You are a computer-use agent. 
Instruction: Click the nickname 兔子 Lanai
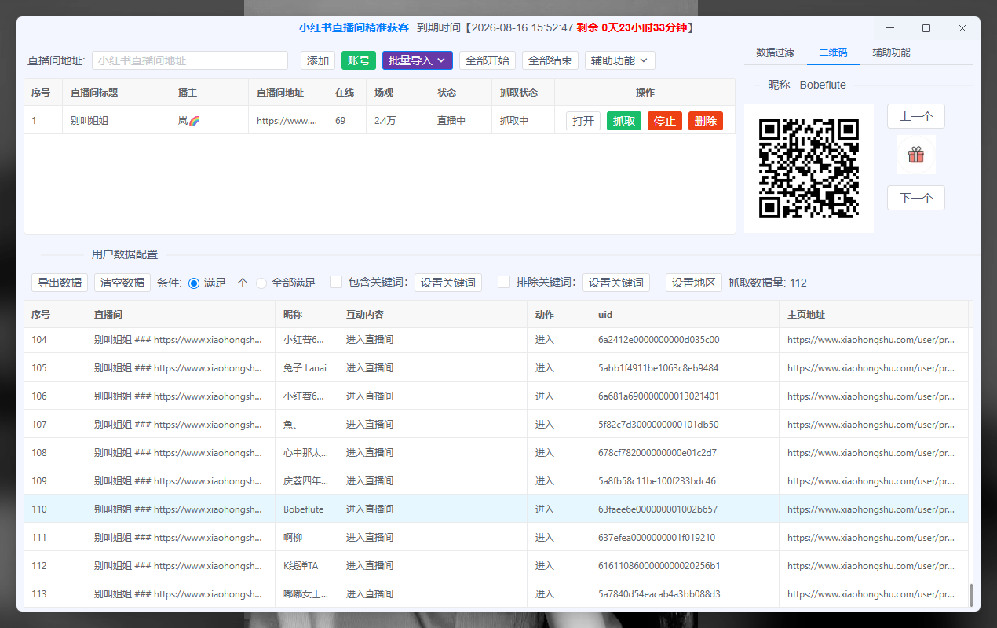coord(305,367)
